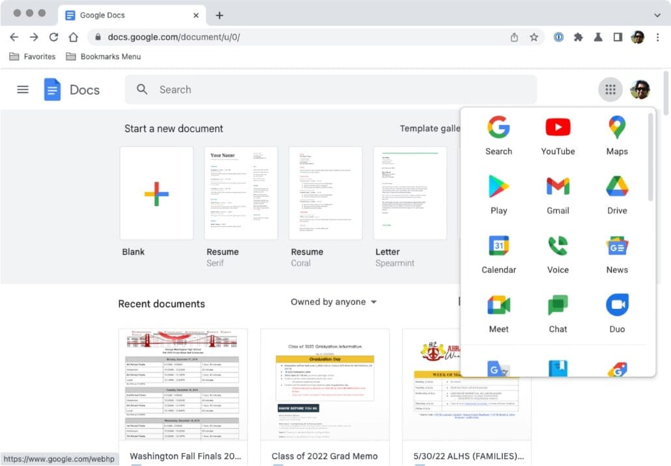671x466 pixels.
Task: Close the Google apps grid launcher
Action: click(610, 90)
